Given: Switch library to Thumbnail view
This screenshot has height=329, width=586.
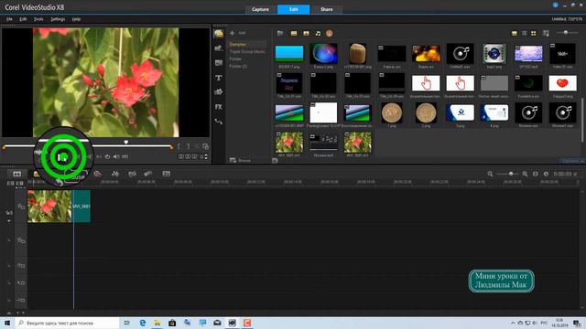Looking at the screenshot, I should pyautogui.click(x=534, y=33).
